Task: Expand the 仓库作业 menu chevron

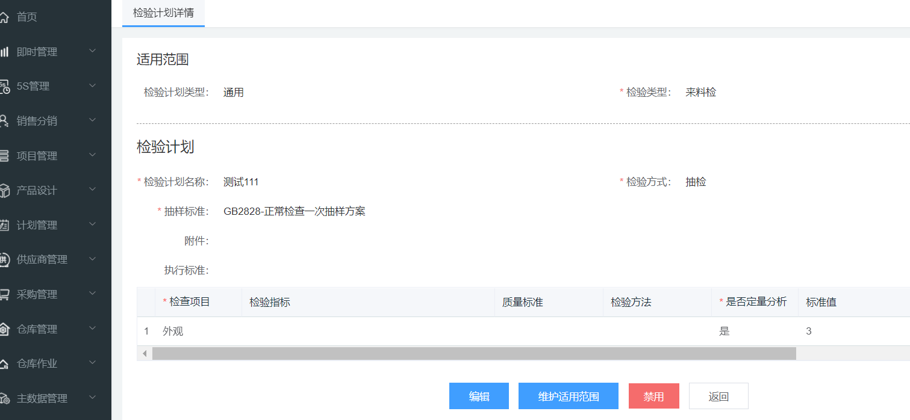Action: (x=92, y=363)
